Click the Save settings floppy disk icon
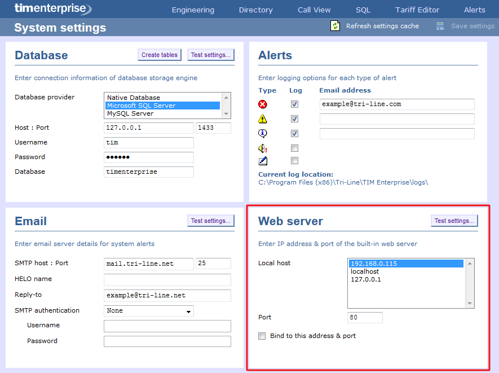The height and width of the screenshot is (373, 499). coord(440,26)
